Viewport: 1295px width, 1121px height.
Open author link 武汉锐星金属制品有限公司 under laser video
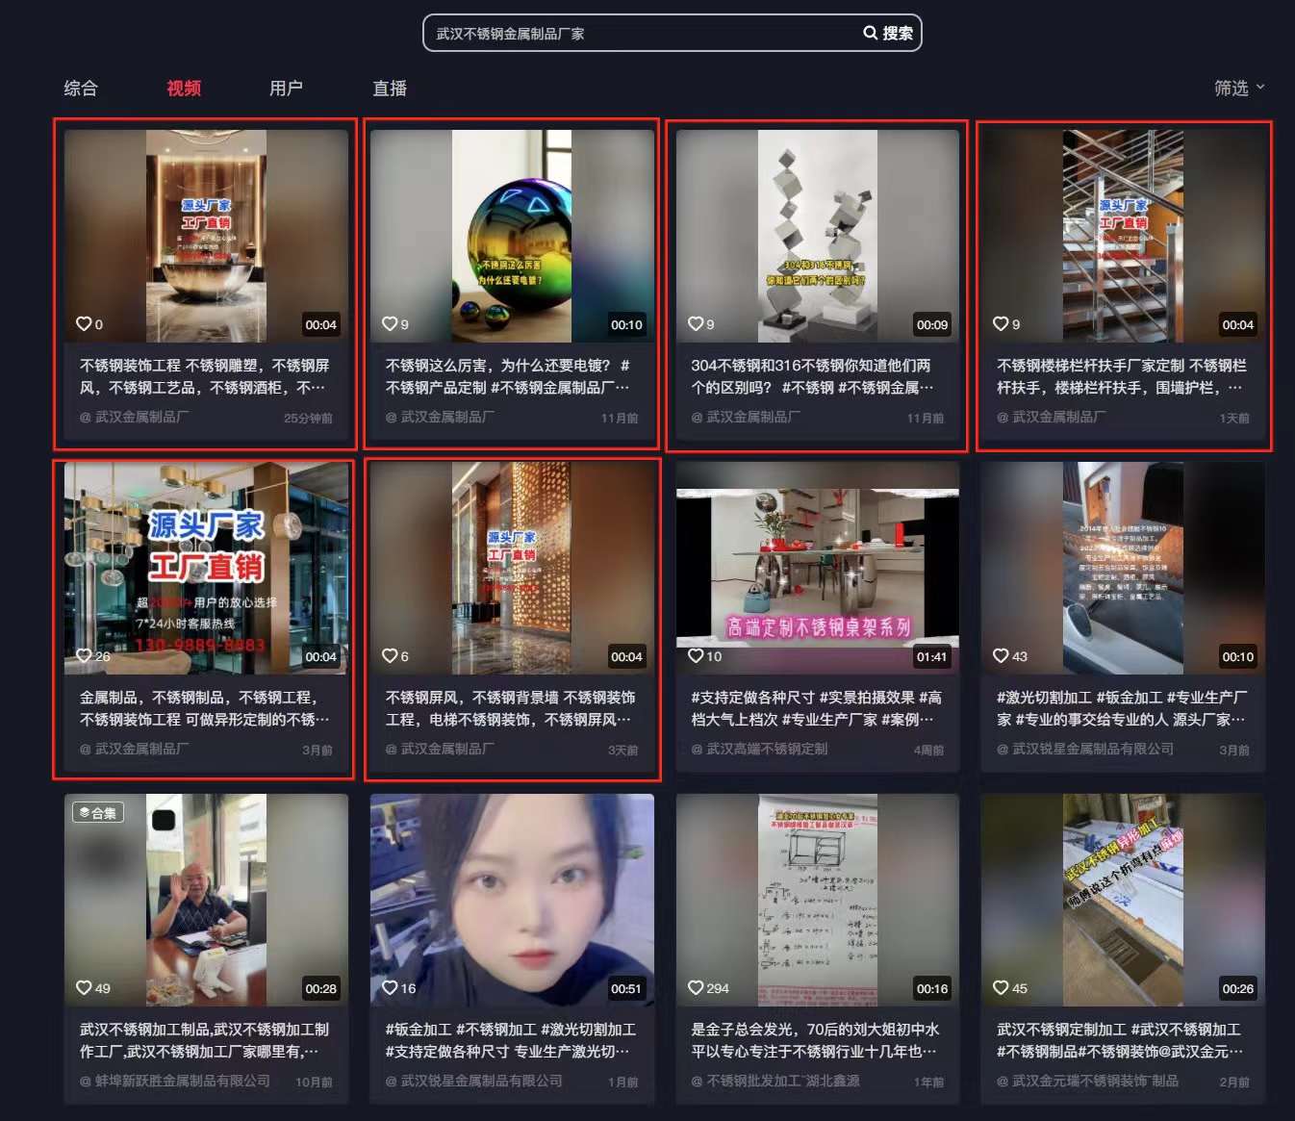pyautogui.click(x=1092, y=749)
